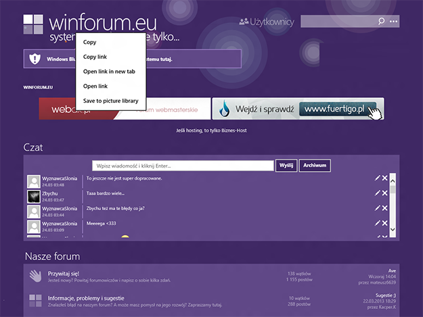Image resolution: width=423 pixels, height=317 pixels.
Task: Click the search magnifier icon
Action: point(382,22)
